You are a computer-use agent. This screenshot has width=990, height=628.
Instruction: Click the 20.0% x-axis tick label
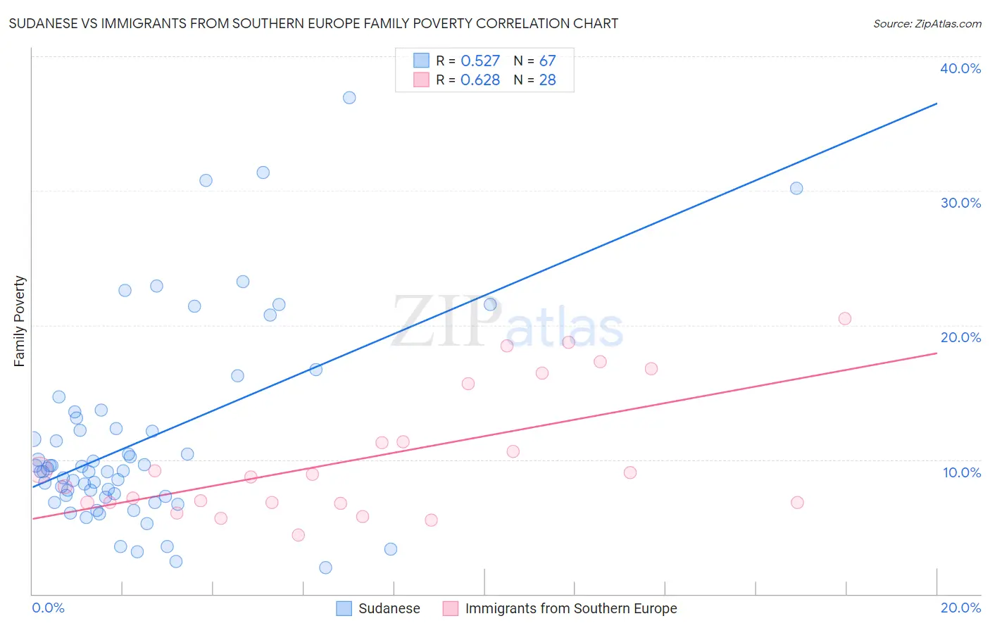pyautogui.click(x=960, y=608)
